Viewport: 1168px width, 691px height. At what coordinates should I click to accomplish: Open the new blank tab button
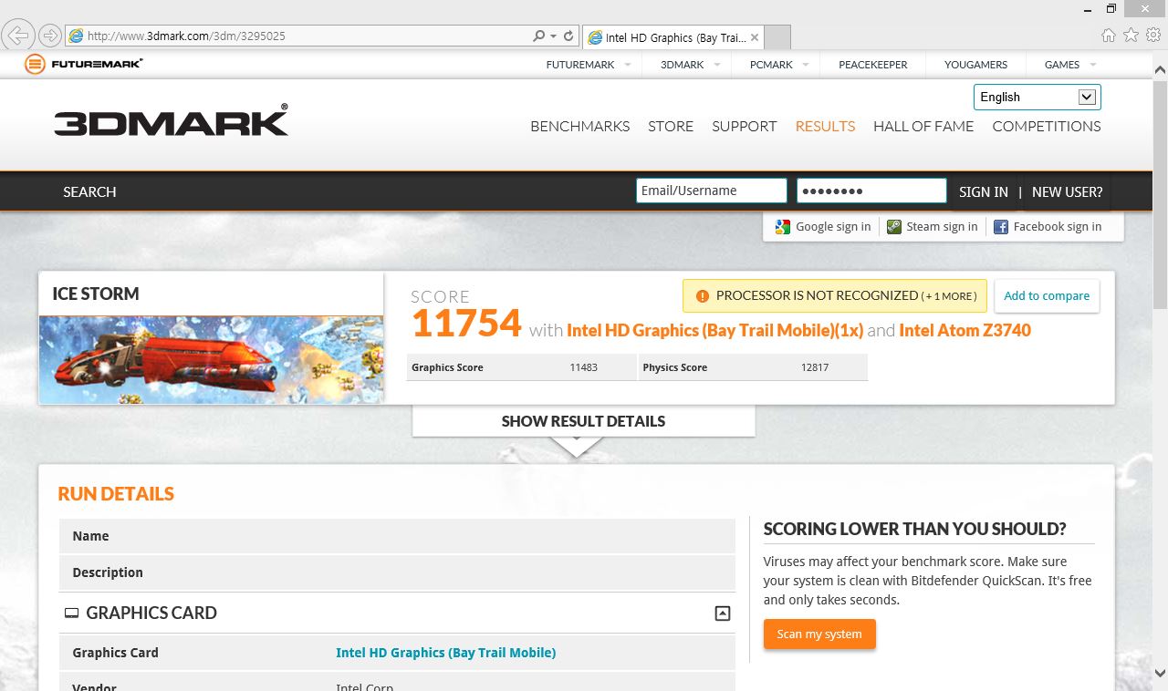coord(777,37)
